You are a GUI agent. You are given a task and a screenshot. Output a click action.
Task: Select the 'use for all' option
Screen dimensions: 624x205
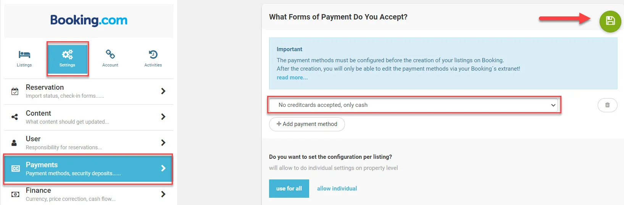point(289,189)
